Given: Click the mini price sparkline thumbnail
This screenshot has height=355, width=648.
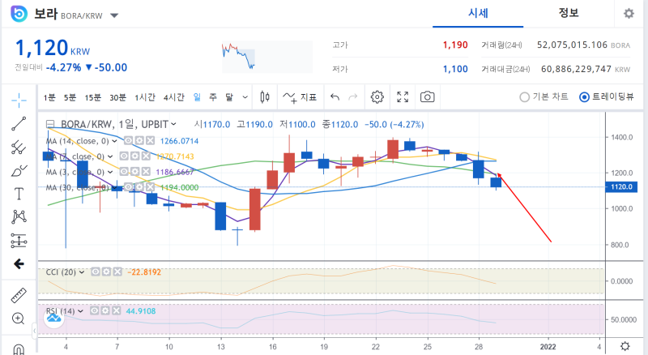Looking at the screenshot, I should (x=267, y=57).
